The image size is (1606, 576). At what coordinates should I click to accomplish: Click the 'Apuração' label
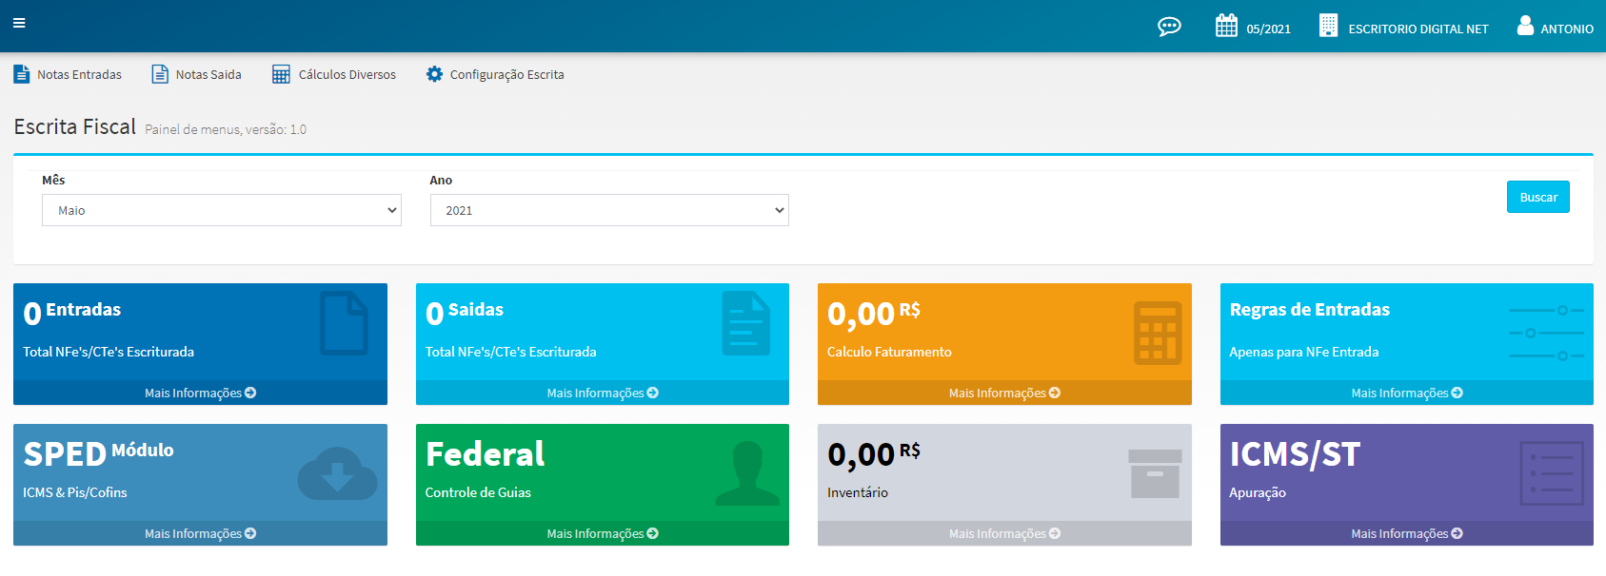tap(1258, 492)
